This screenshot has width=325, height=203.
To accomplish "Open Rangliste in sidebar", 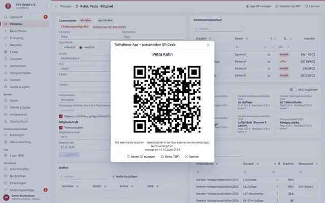I will (25, 45).
